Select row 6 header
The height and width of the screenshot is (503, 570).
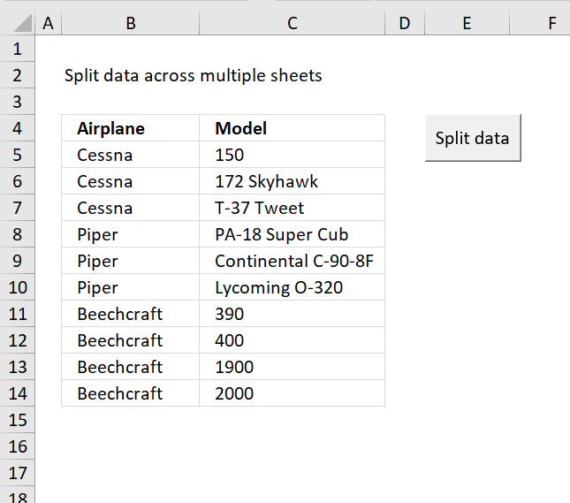point(18,181)
